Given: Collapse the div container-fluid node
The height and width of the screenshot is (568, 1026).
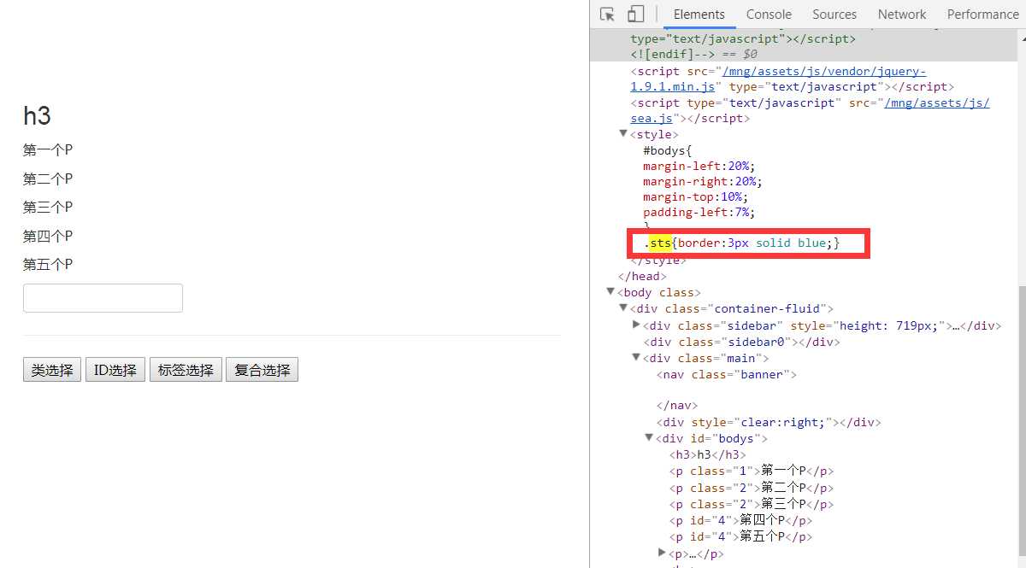Looking at the screenshot, I should [x=623, y=308].
